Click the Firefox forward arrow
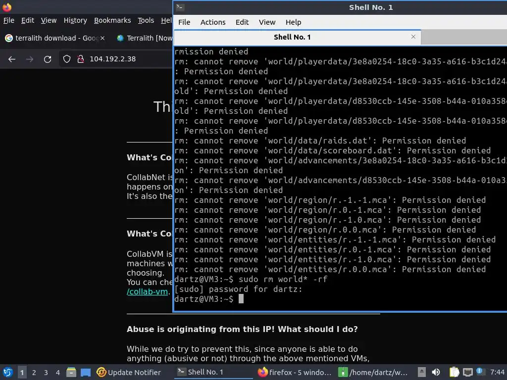The height and width of the screenshot is (380, 507). coord(29,59)
